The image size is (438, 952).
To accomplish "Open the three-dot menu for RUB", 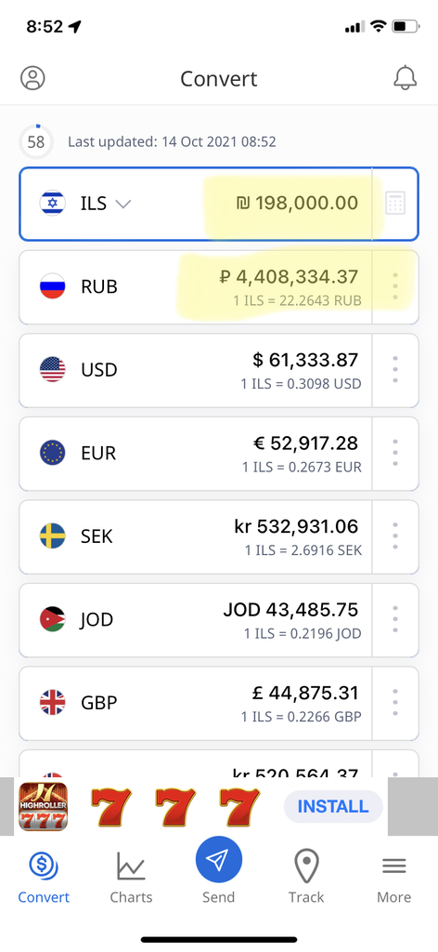I will (x=395, y=286).
